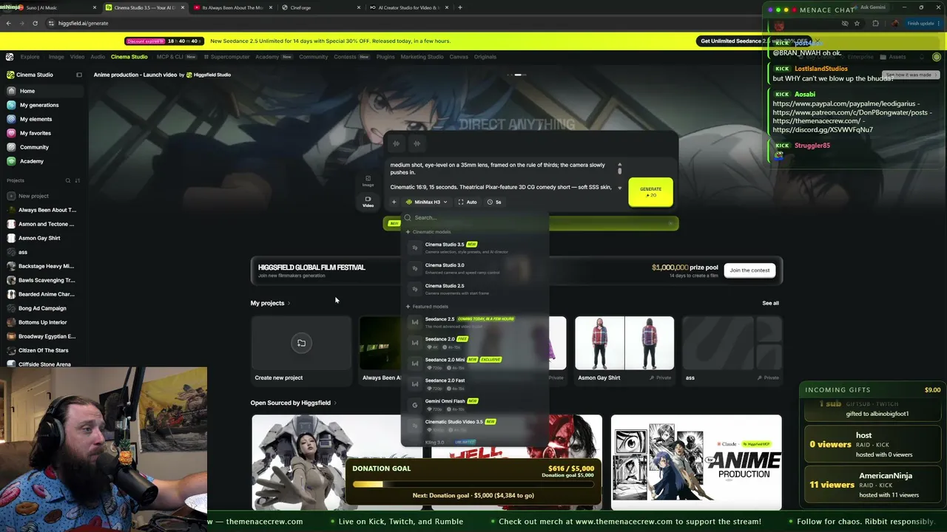Select Seedance 2.0 Free model
The image size is (947, 532).
pyautogui.click(x=475, y=342)
